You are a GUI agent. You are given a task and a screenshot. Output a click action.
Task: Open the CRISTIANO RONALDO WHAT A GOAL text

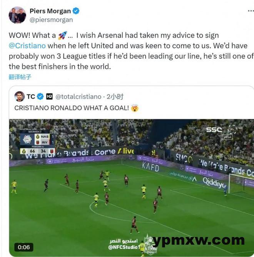[x=72, y=108]
